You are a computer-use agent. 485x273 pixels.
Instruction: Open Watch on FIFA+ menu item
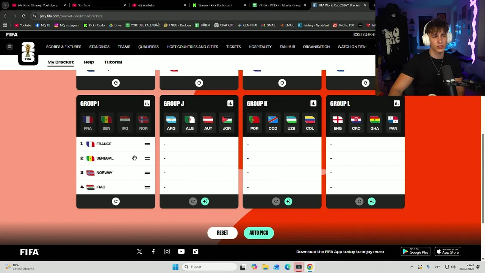(352, 47)
